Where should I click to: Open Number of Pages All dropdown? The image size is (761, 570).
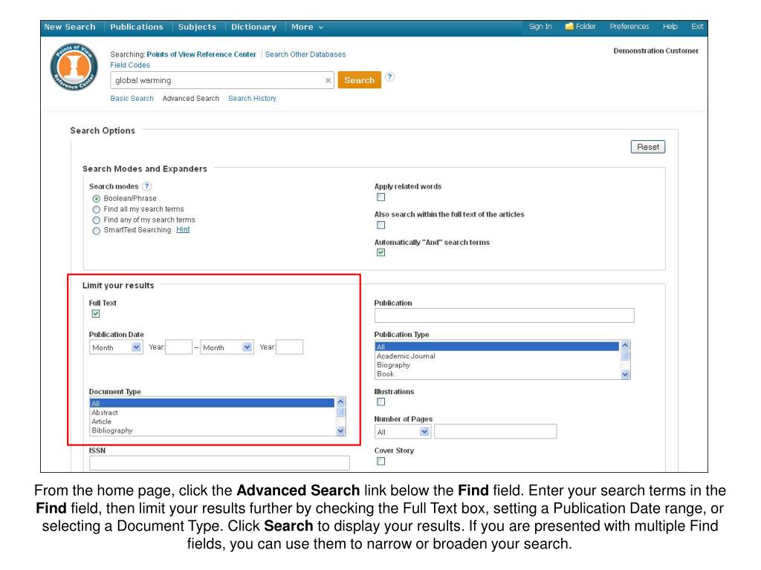point(402,431)
